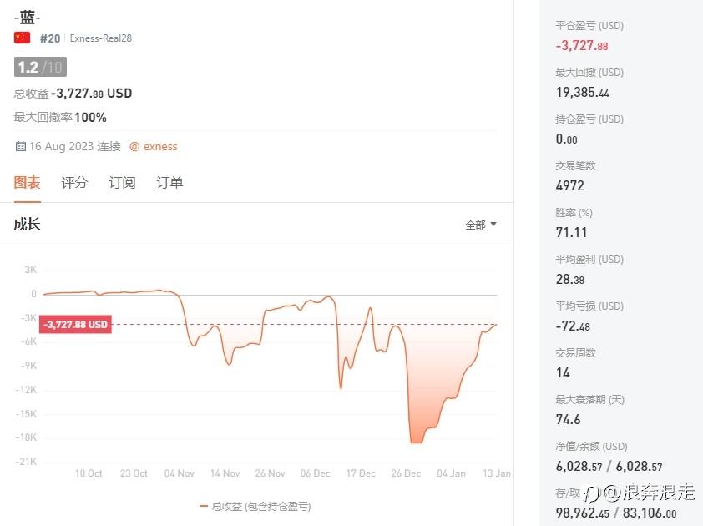Toggle the 总收益 (包含持仓盈亏) legend series
This screenshot has height=526, width=703.
(260, 506)
